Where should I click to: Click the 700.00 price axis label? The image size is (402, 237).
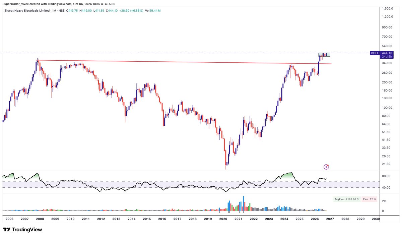pyautogui.click(x=387, y=37)
